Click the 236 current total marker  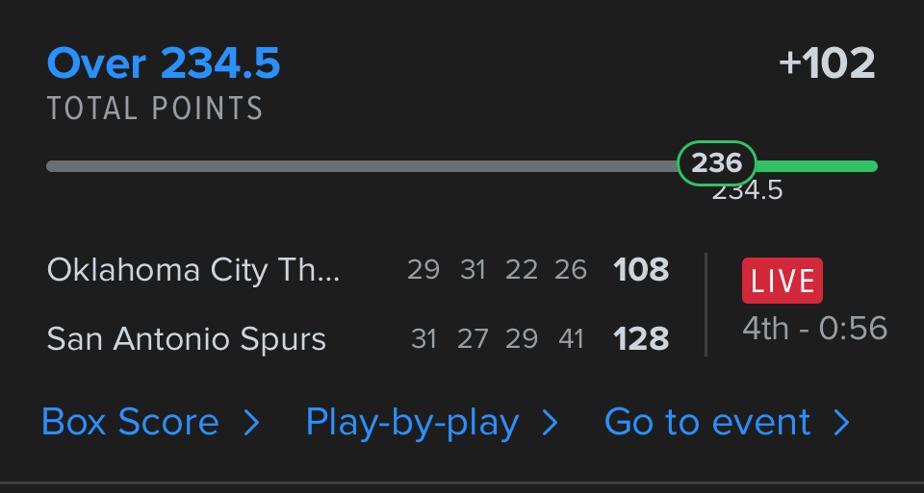click(717, 163)
